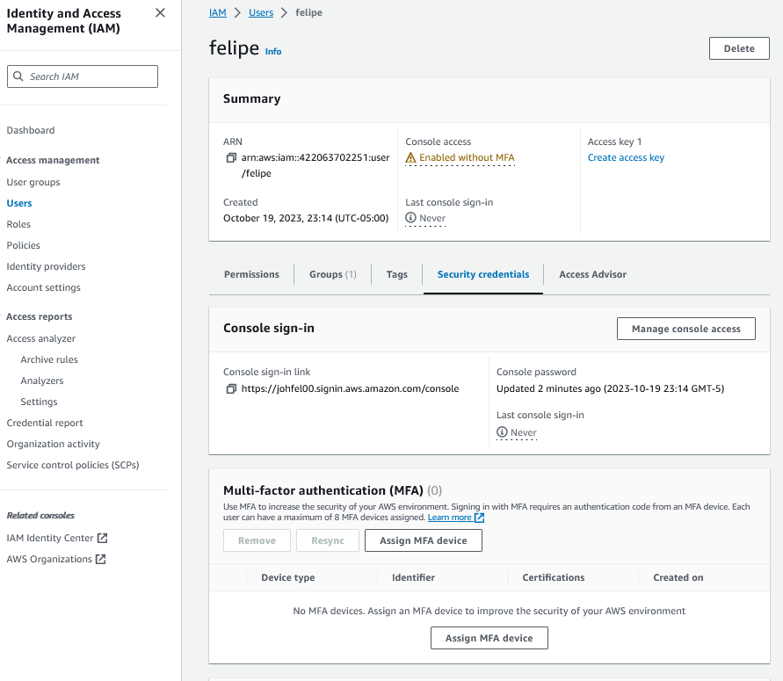Switch to the Permissions tab

point(251,274)
